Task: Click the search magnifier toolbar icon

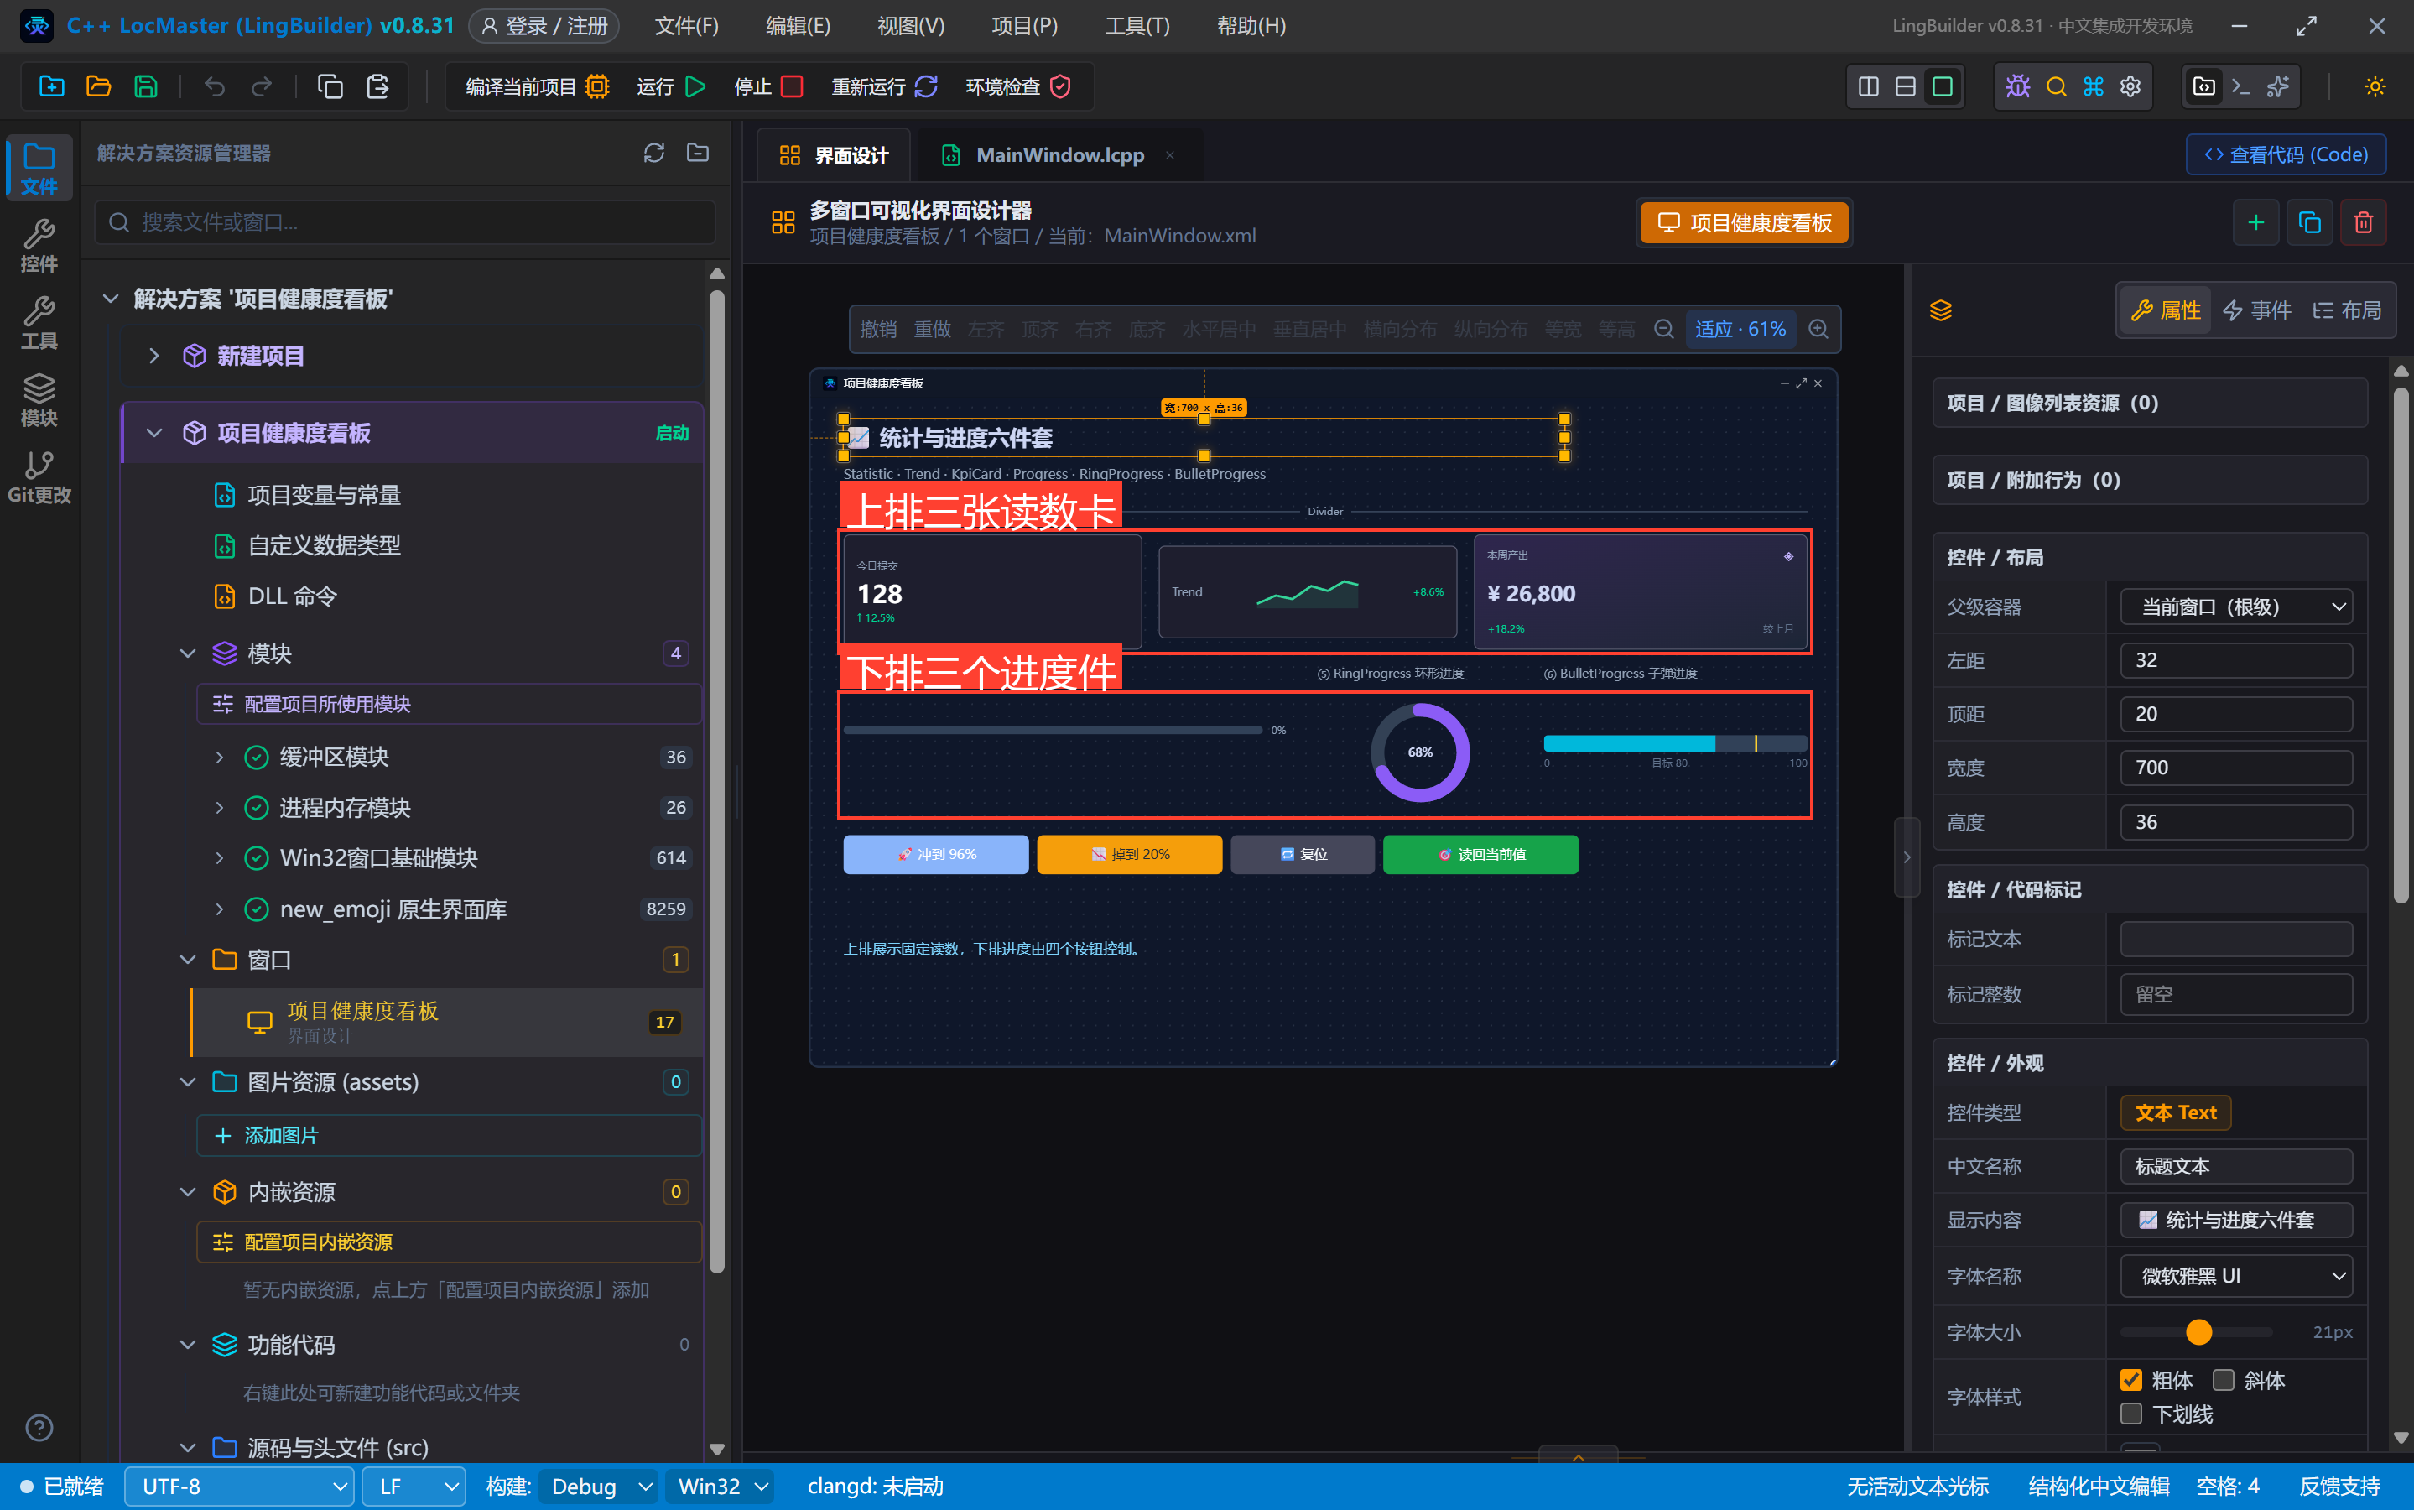Action: tap(2056, 87)
